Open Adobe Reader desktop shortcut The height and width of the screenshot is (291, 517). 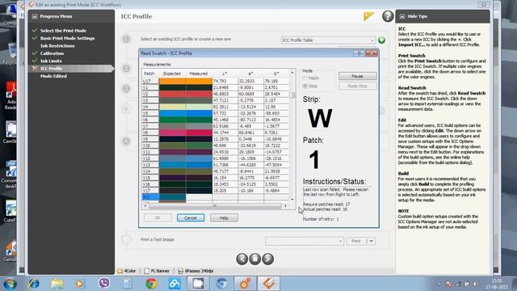pos(11,95)
